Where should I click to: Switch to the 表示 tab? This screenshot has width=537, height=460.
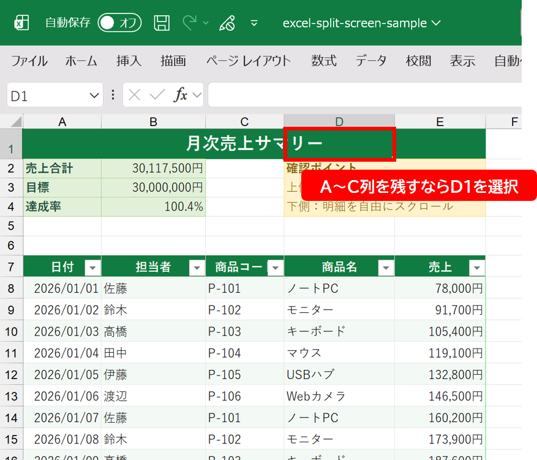tap(463, 61)
